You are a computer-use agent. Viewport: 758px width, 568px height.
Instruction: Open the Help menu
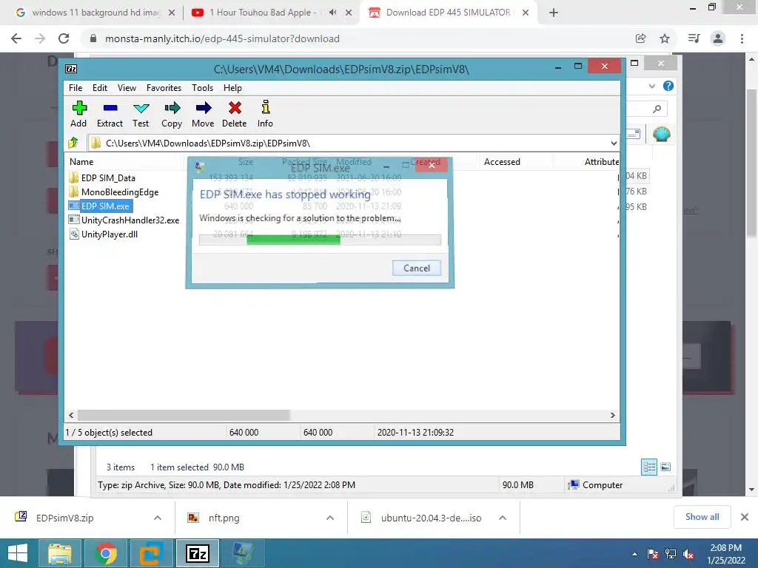(x=232, y=88)
